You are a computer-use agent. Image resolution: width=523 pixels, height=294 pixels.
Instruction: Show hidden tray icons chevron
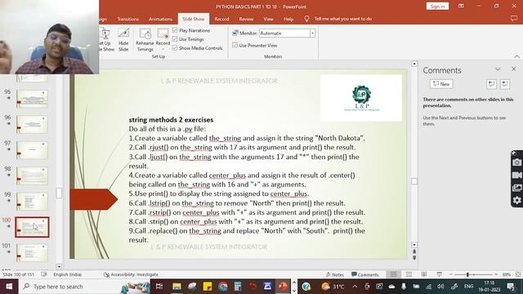[355, 287]
